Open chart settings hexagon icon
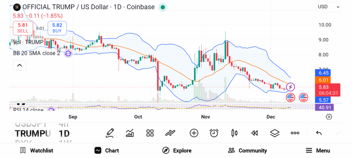This screenshot has height=158, width=352. tap(329, 117)
